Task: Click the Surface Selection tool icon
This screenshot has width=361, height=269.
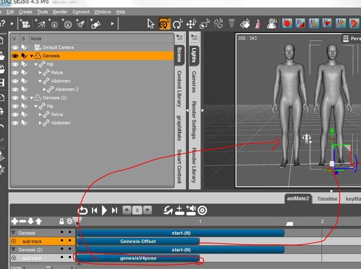Action: coord(245,24)
